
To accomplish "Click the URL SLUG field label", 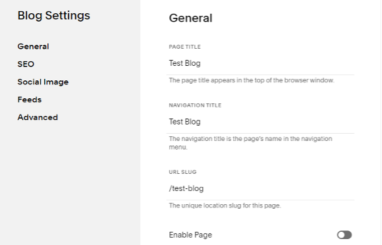I will 182,172.
